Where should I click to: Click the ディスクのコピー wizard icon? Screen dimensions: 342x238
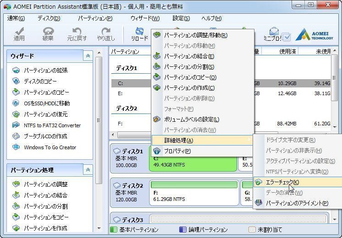[x=16, y=81]
